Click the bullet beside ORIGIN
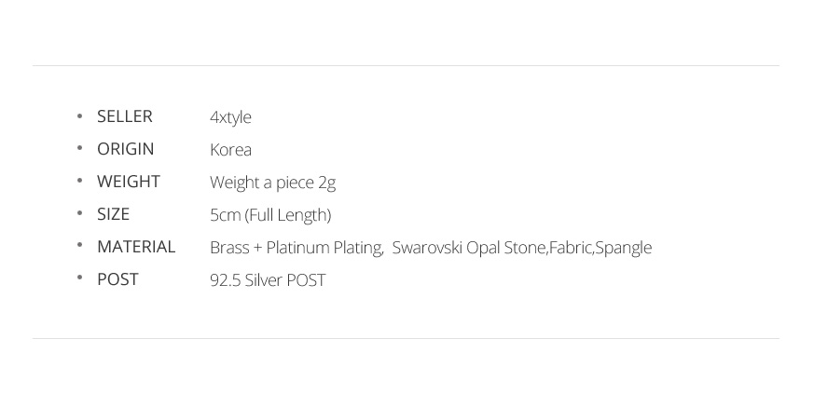Image resolution: width=814 pixels, height=407 pixels. (80, 149)
